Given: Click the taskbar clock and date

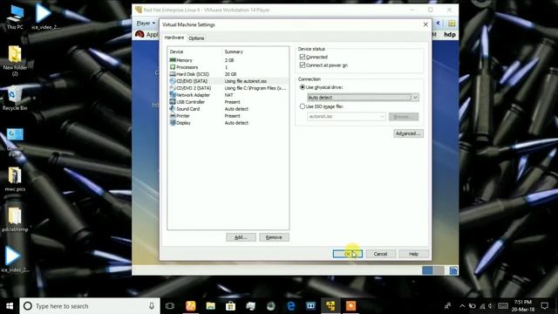Looking at the screenshot, I should point(523,306).
